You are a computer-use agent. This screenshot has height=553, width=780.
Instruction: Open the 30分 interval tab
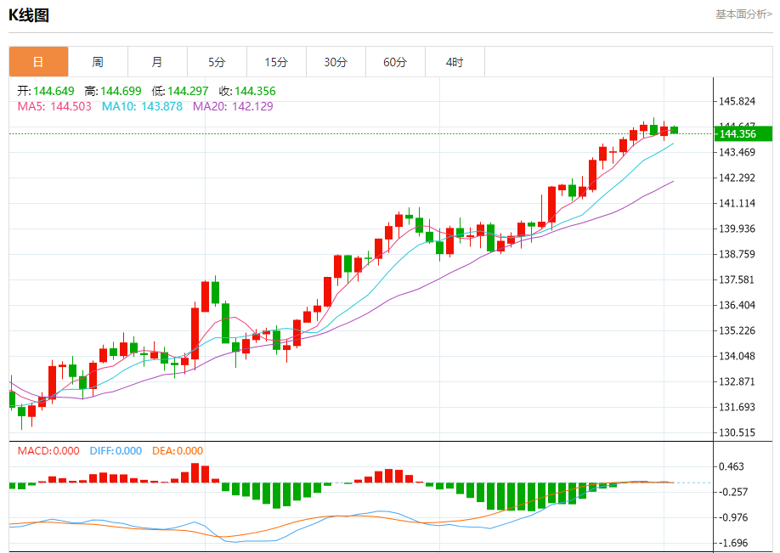coord(336,62)
